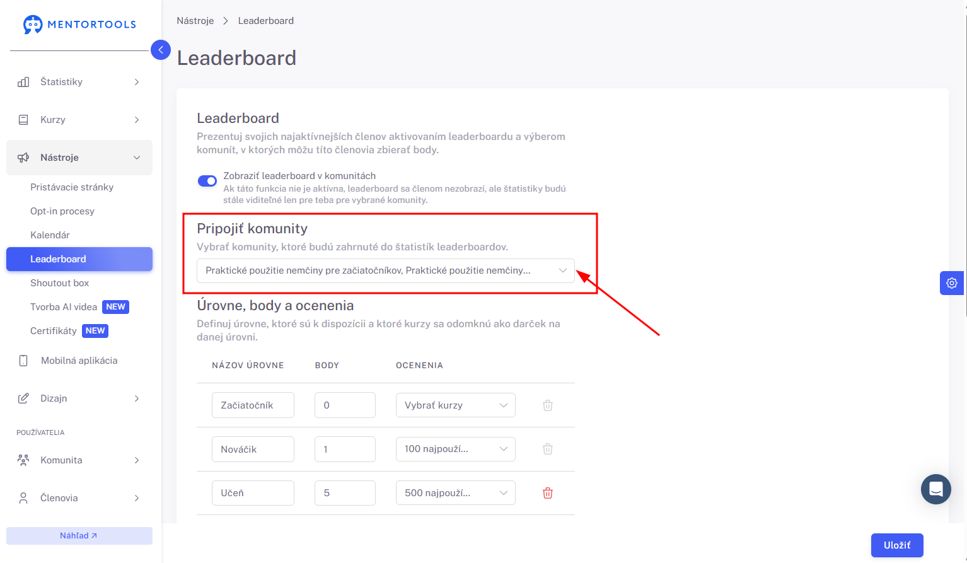Click the Mentortools logo
Viewport: 967px width, 563px height.
pyautogui.click(x=79, y=25)
